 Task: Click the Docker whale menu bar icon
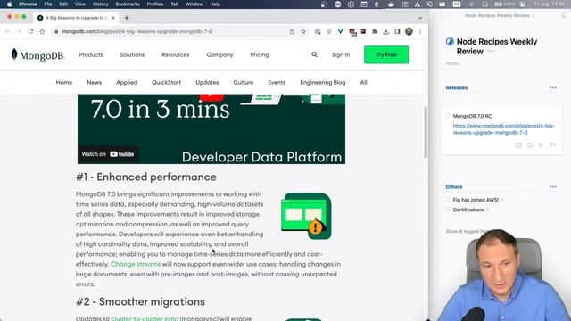coord(391,4)
